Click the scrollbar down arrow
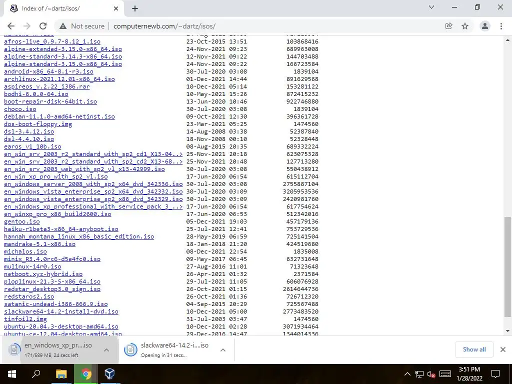 pos(508,331)
